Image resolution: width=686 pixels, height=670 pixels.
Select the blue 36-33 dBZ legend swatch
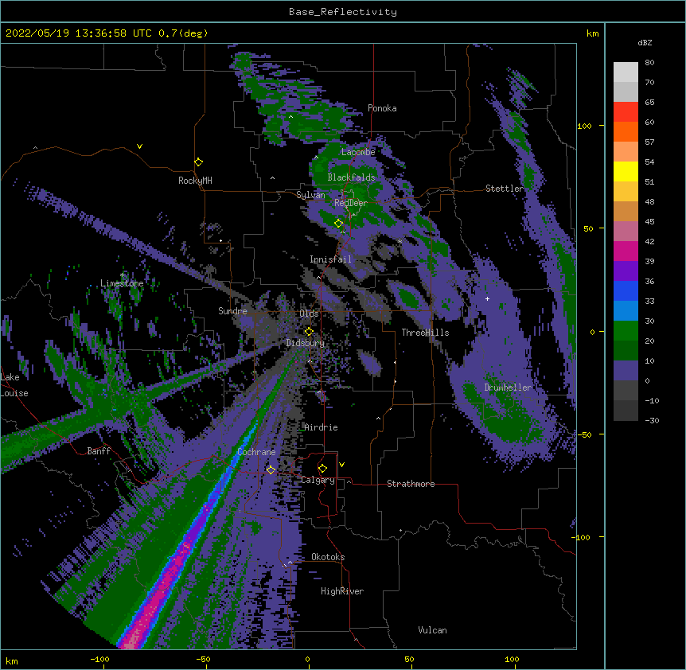pos(626,291)
